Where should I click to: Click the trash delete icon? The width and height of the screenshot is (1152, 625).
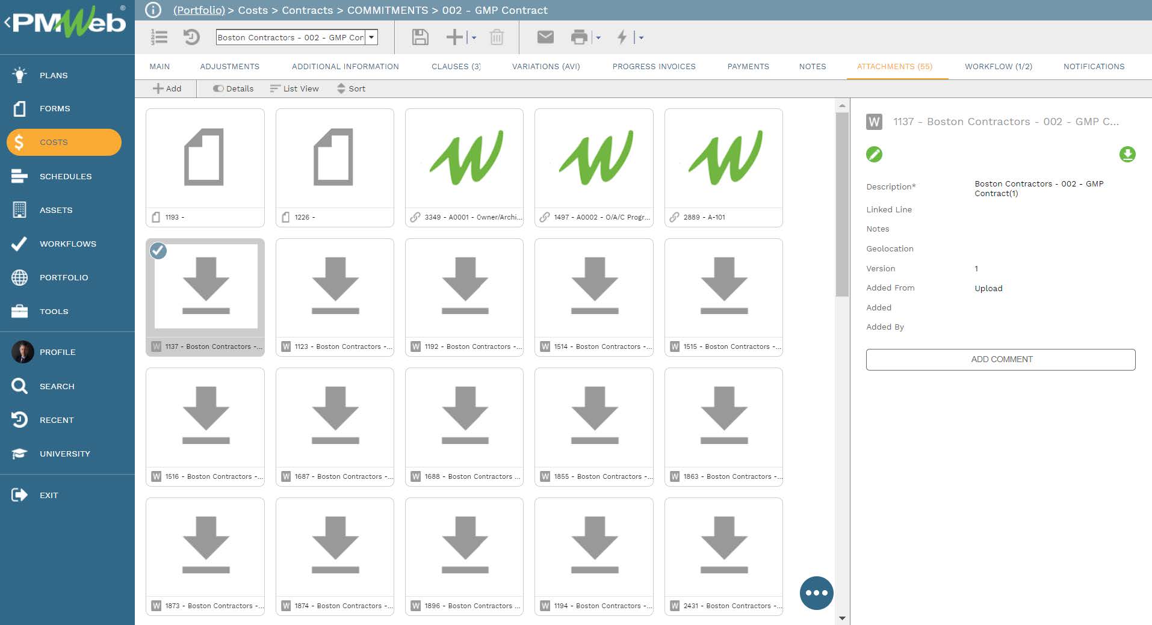(x=497, y=37)
